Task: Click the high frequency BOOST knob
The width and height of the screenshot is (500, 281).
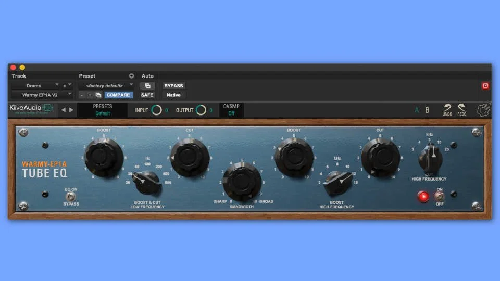Action: pos(294,157)
